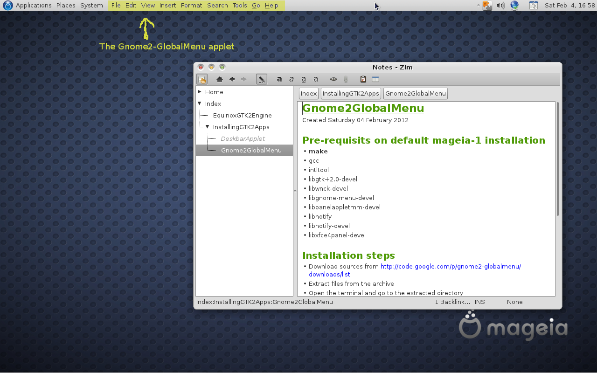Open the Places menu on the panel
The width and height of the screenshot is (597, 373).
pyautogui.click(x=66, y=6)
